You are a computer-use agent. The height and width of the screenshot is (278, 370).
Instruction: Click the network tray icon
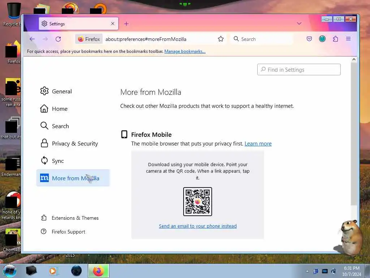[316, 271]
